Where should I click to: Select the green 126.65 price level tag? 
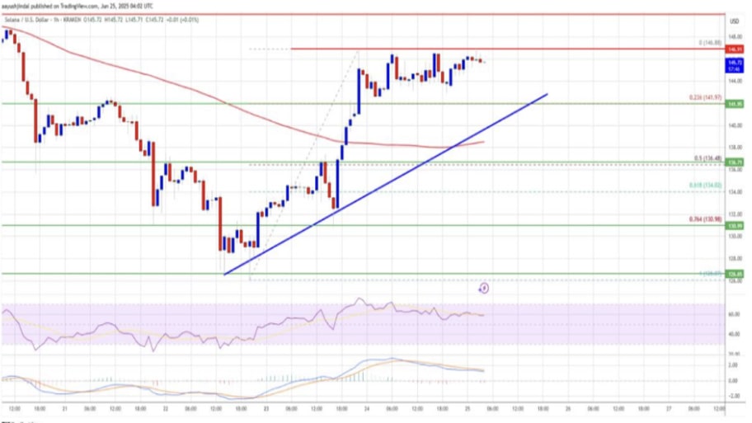click(736, 275)
